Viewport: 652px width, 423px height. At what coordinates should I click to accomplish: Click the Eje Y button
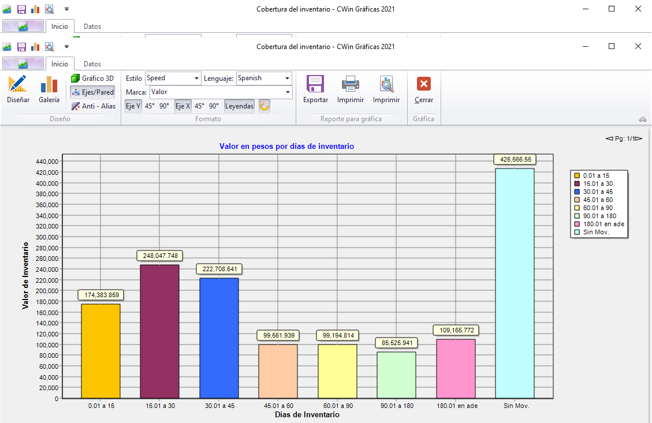tap(133, 106)
